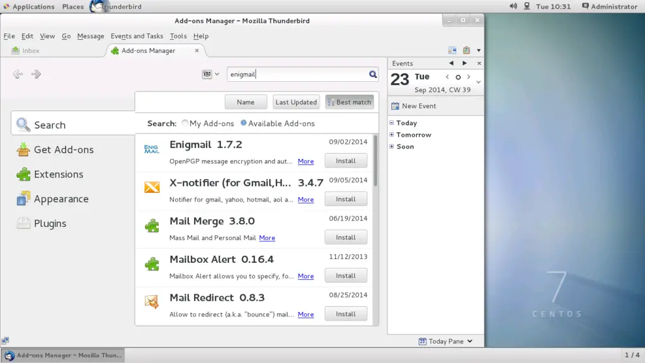The width and height of the screenshot is (645, 363).
Task: Open More link for Mailbox Alert
Action: pos(305,276)
